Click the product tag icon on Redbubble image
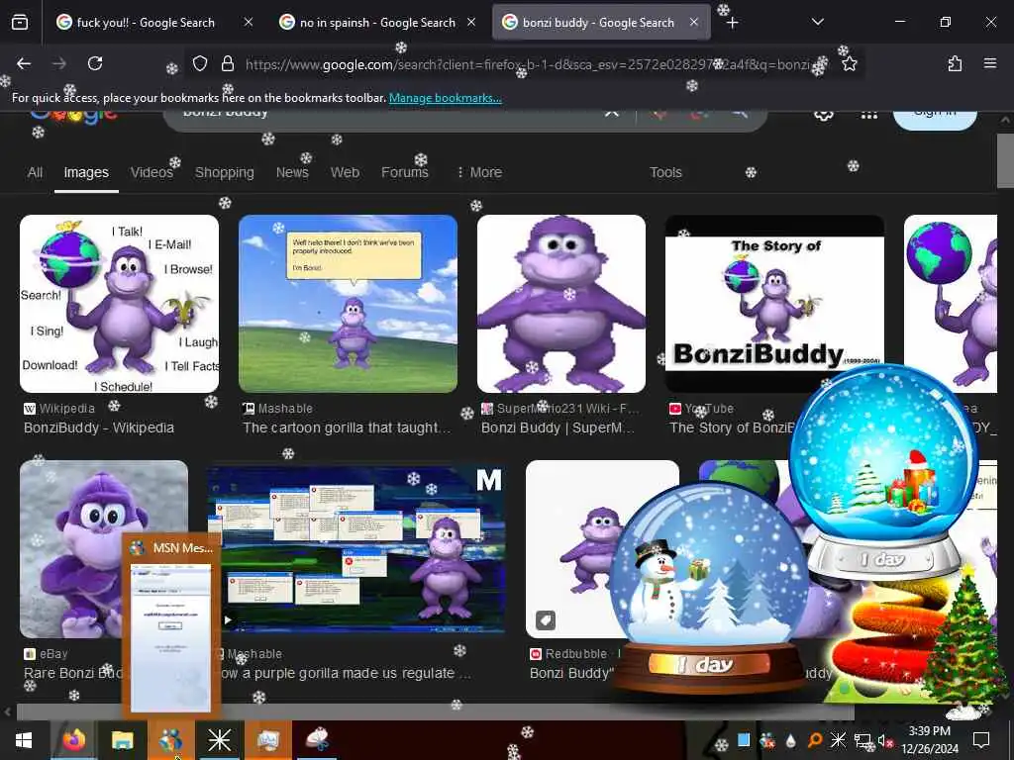The width and height of the screenshot is (1014, 760). click(x=546, y=620)
